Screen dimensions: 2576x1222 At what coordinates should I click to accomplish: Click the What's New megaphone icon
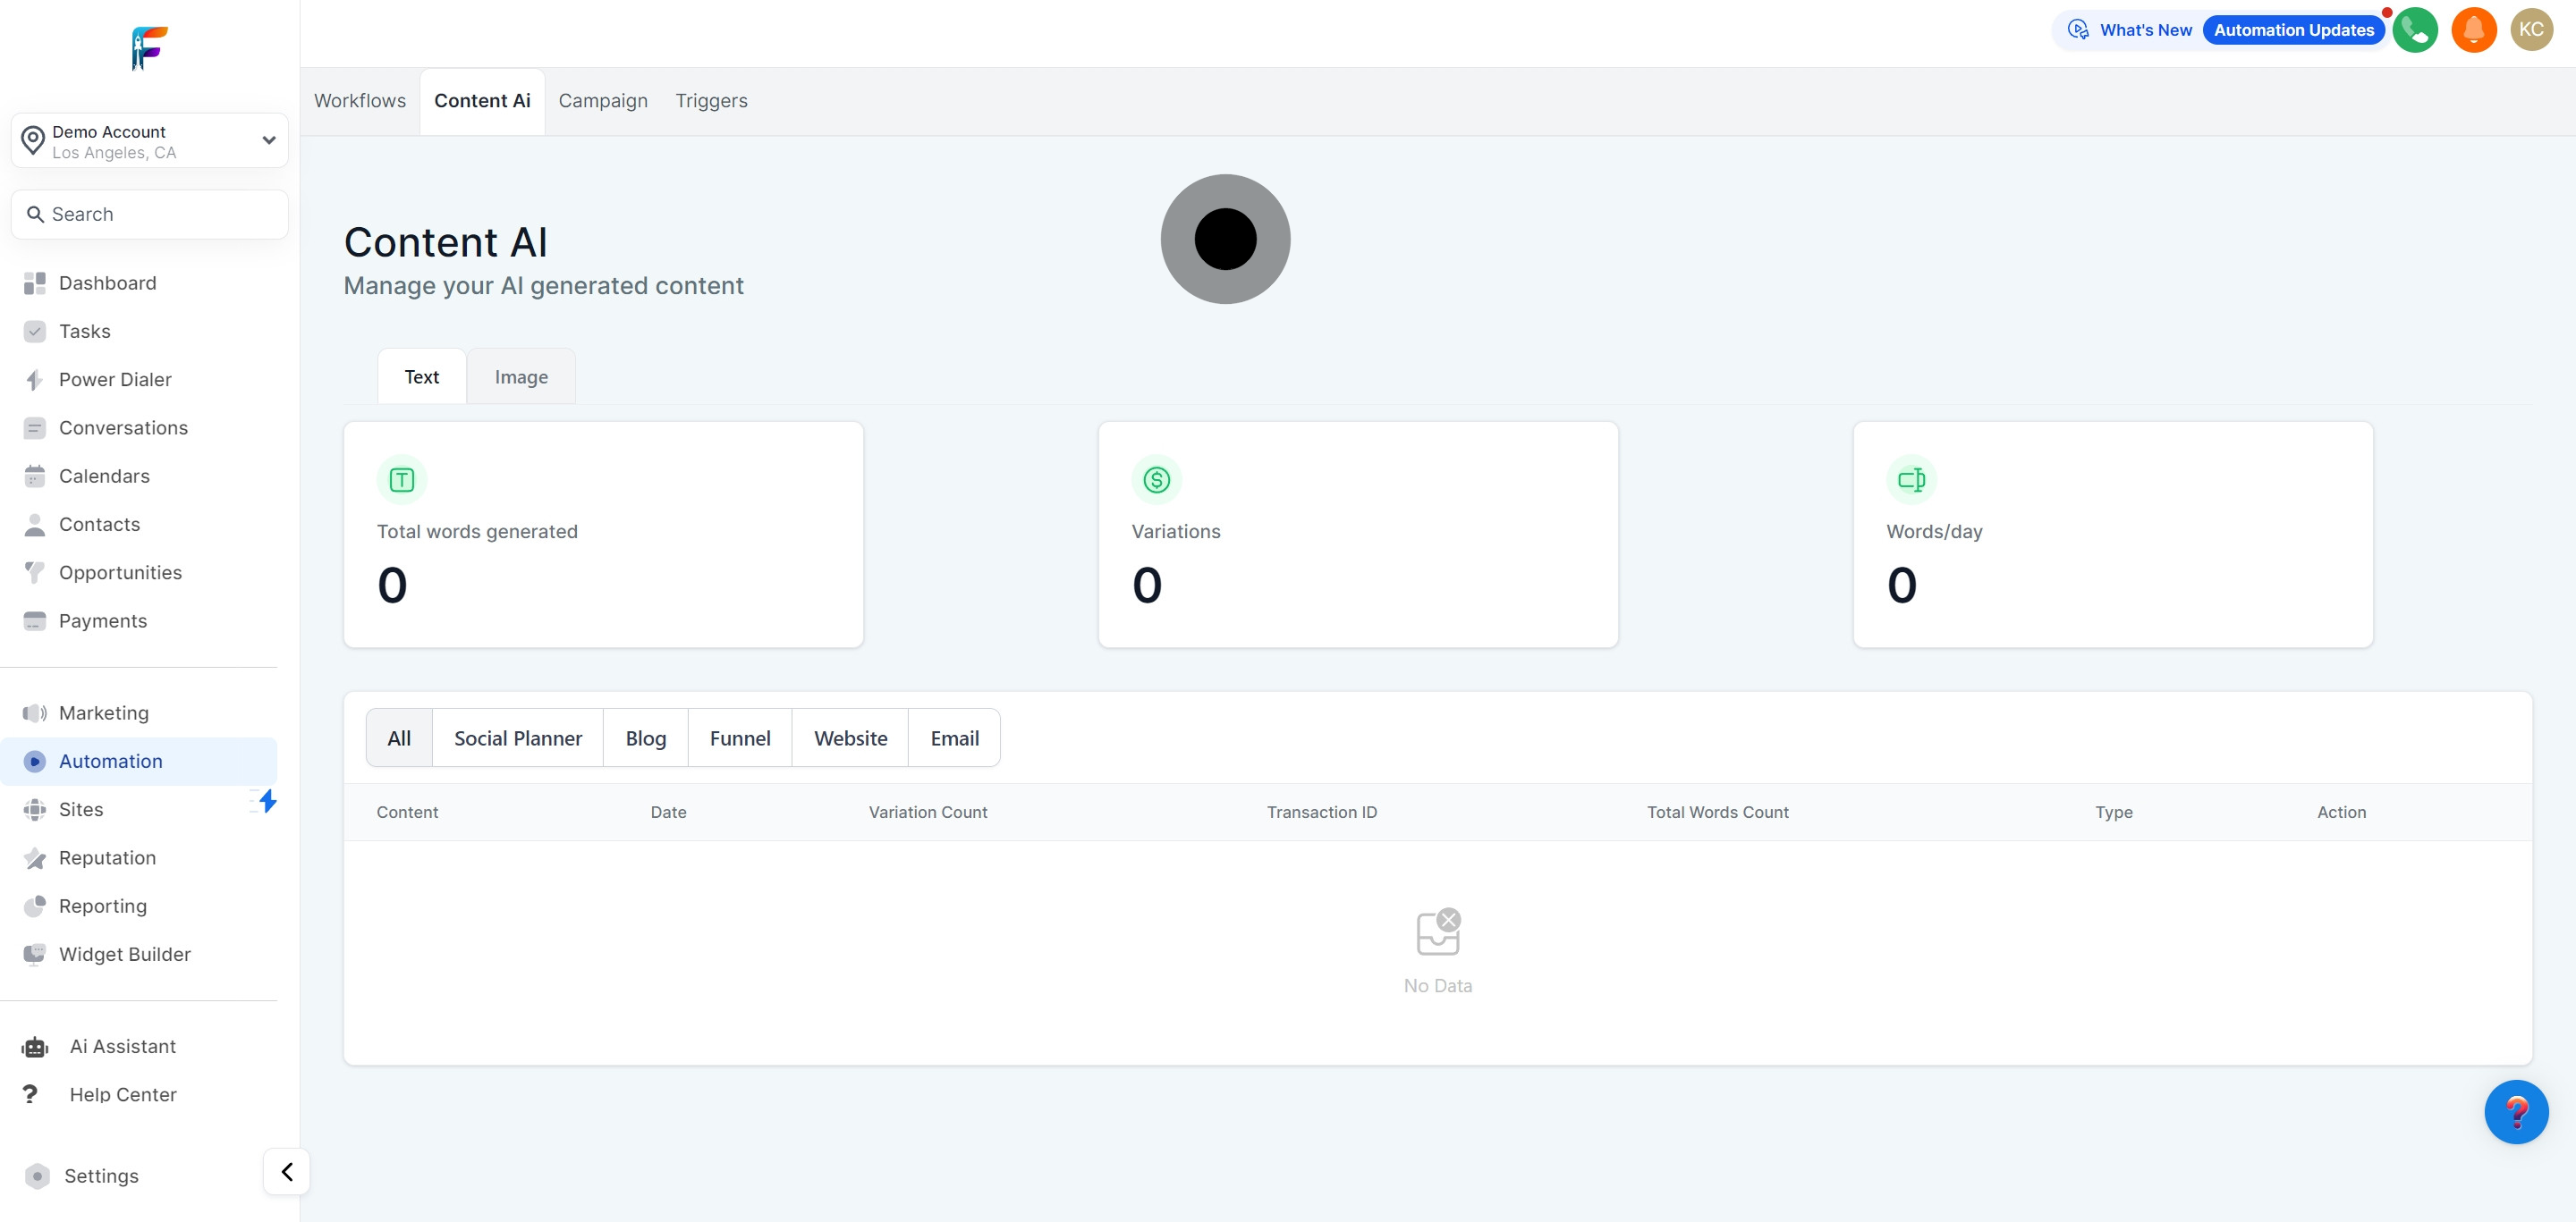[2079, 30]
